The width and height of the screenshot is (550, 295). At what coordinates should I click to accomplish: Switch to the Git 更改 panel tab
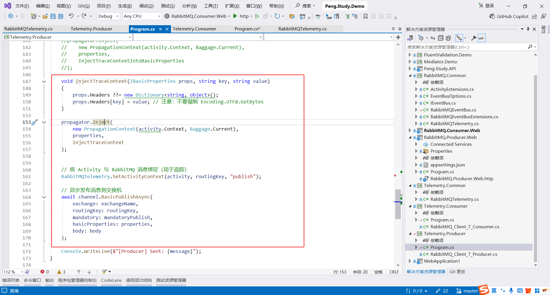tap(457, 272)
